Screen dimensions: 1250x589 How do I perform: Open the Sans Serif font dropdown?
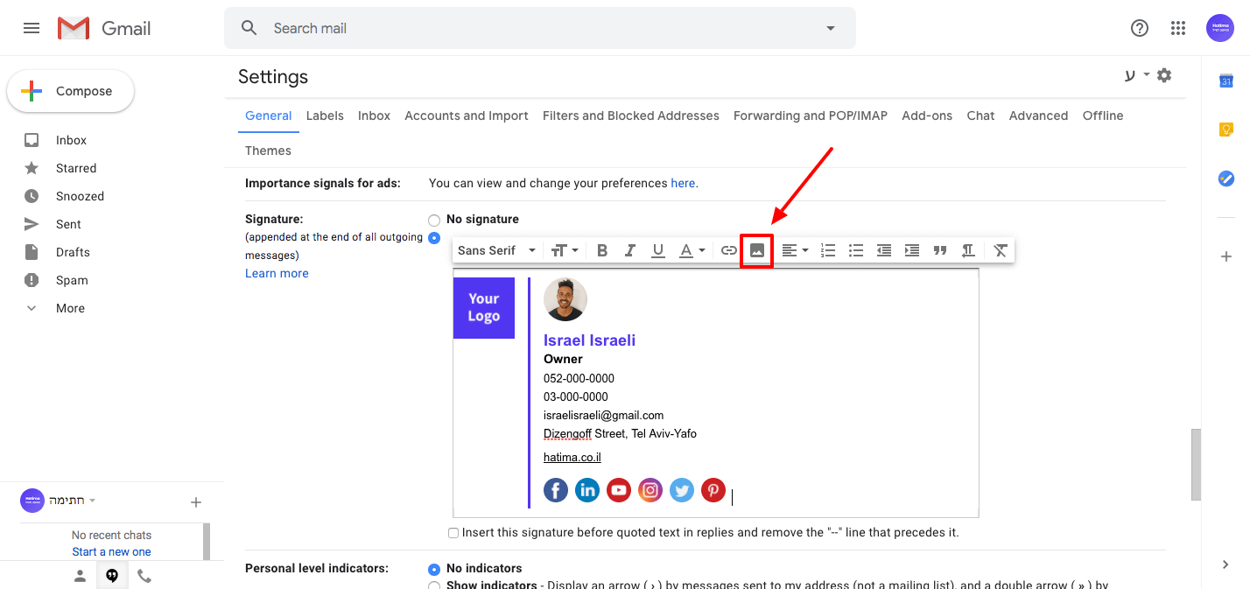click(495, 250)
